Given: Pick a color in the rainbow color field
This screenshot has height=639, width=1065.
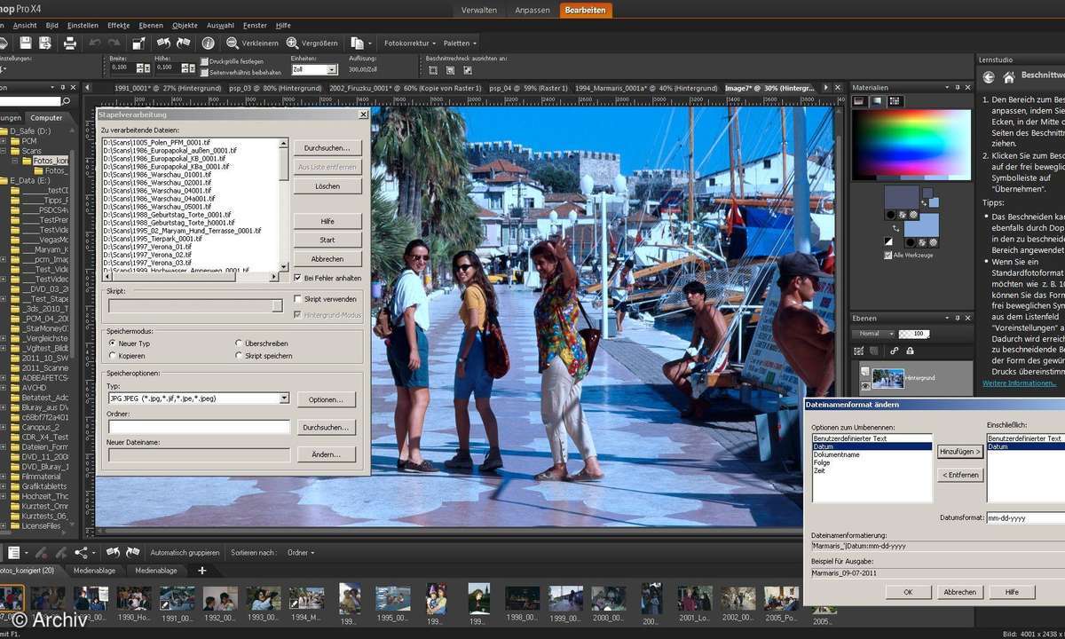Looking at the screenshot, I should (911, 144).
